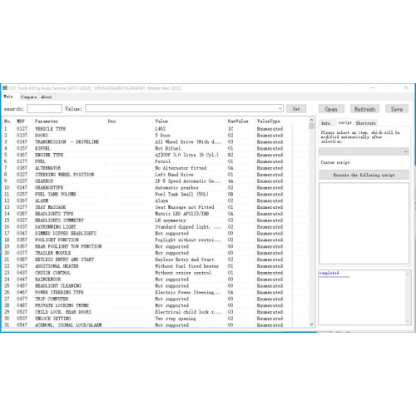
Task: Select TRANSMISSION - DRIVELINE row
Action: (x=156, y=141)
